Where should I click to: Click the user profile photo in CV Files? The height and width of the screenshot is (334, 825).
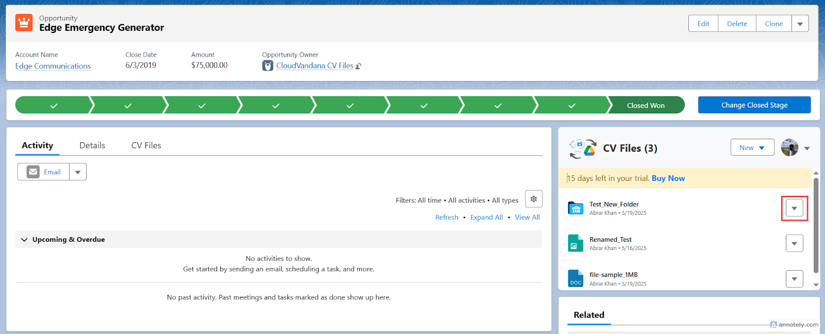pyautogui.click(x=789, y=147)
